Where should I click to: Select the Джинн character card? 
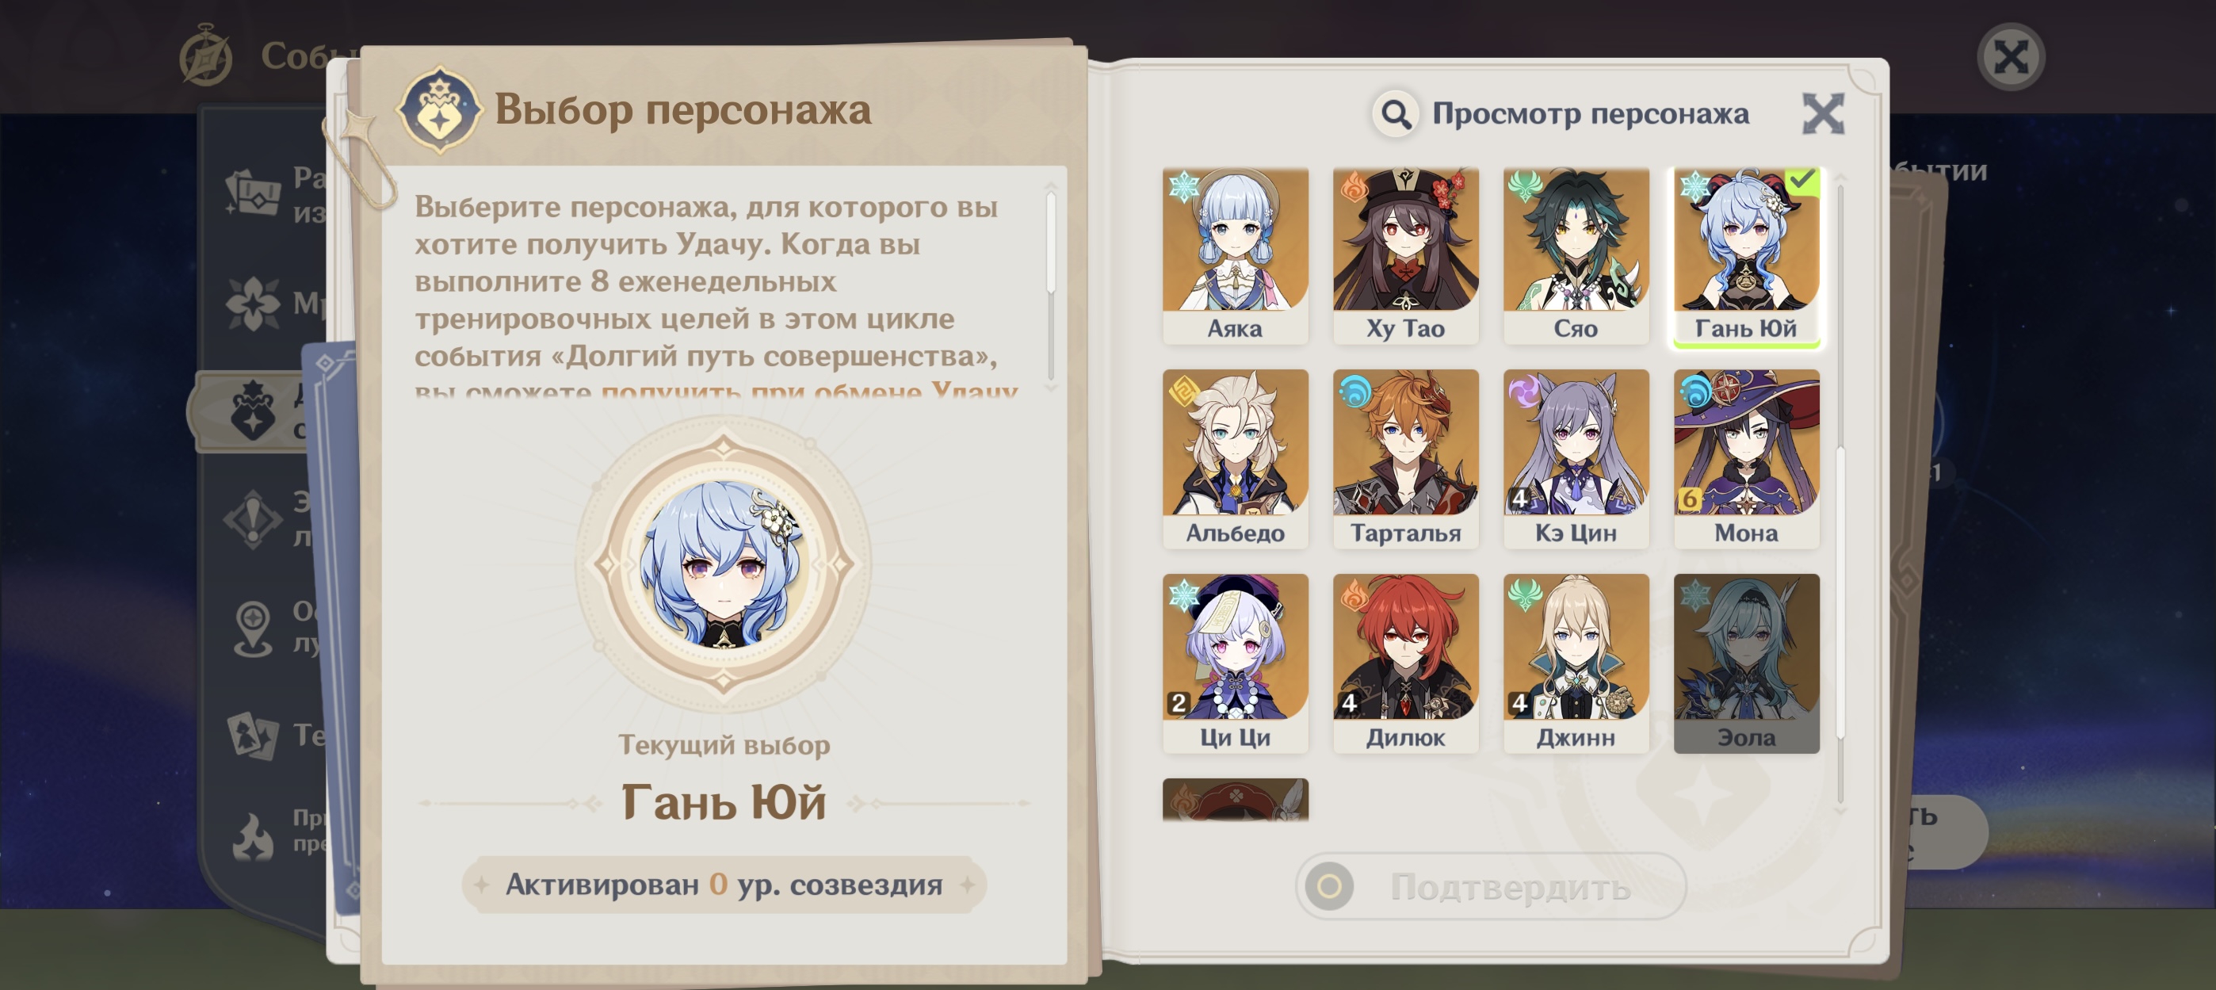pyautogui.click(x=1576, y=664)
